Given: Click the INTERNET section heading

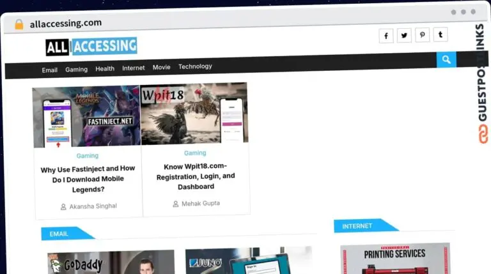Looking at the screenshot, I should [357, 226].
